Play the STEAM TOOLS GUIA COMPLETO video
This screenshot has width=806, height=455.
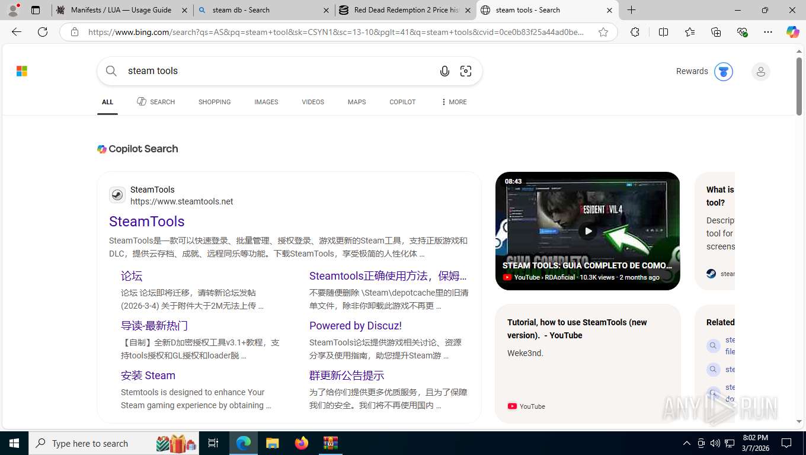pos(588,231)
